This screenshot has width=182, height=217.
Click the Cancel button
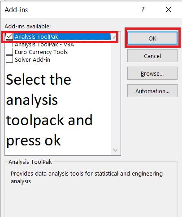tap(152, 56)
